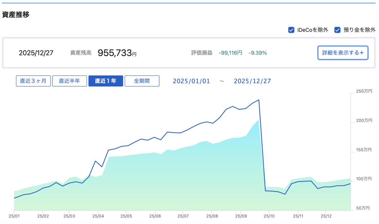379x224 pixels.
Task: Select the 直近１年 period tab
Action: tap(106, 81)
